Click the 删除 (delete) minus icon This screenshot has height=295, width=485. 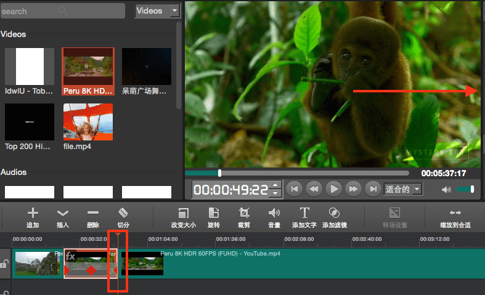click(93, 212)
